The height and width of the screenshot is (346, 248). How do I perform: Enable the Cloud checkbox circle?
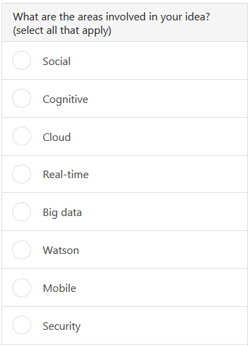[22, 136]
